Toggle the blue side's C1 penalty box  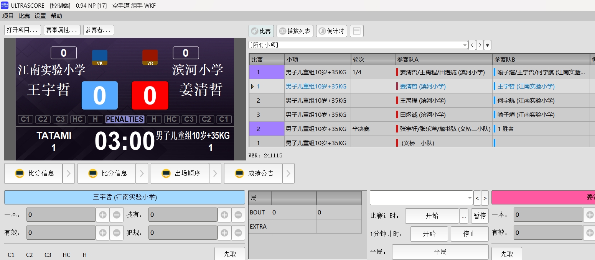point(25,119)
